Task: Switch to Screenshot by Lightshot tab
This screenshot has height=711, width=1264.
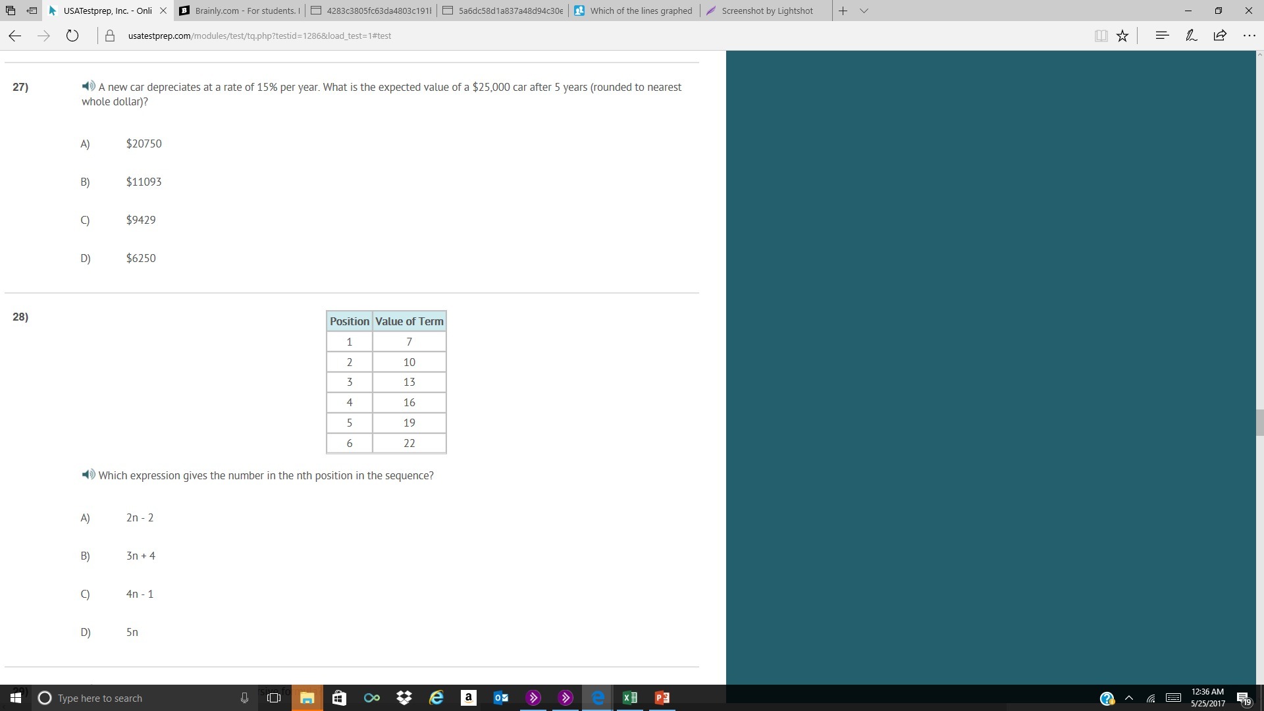Action: coord(766,11)
